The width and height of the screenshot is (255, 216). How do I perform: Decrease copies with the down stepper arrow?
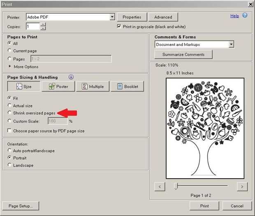click(43, 28)
